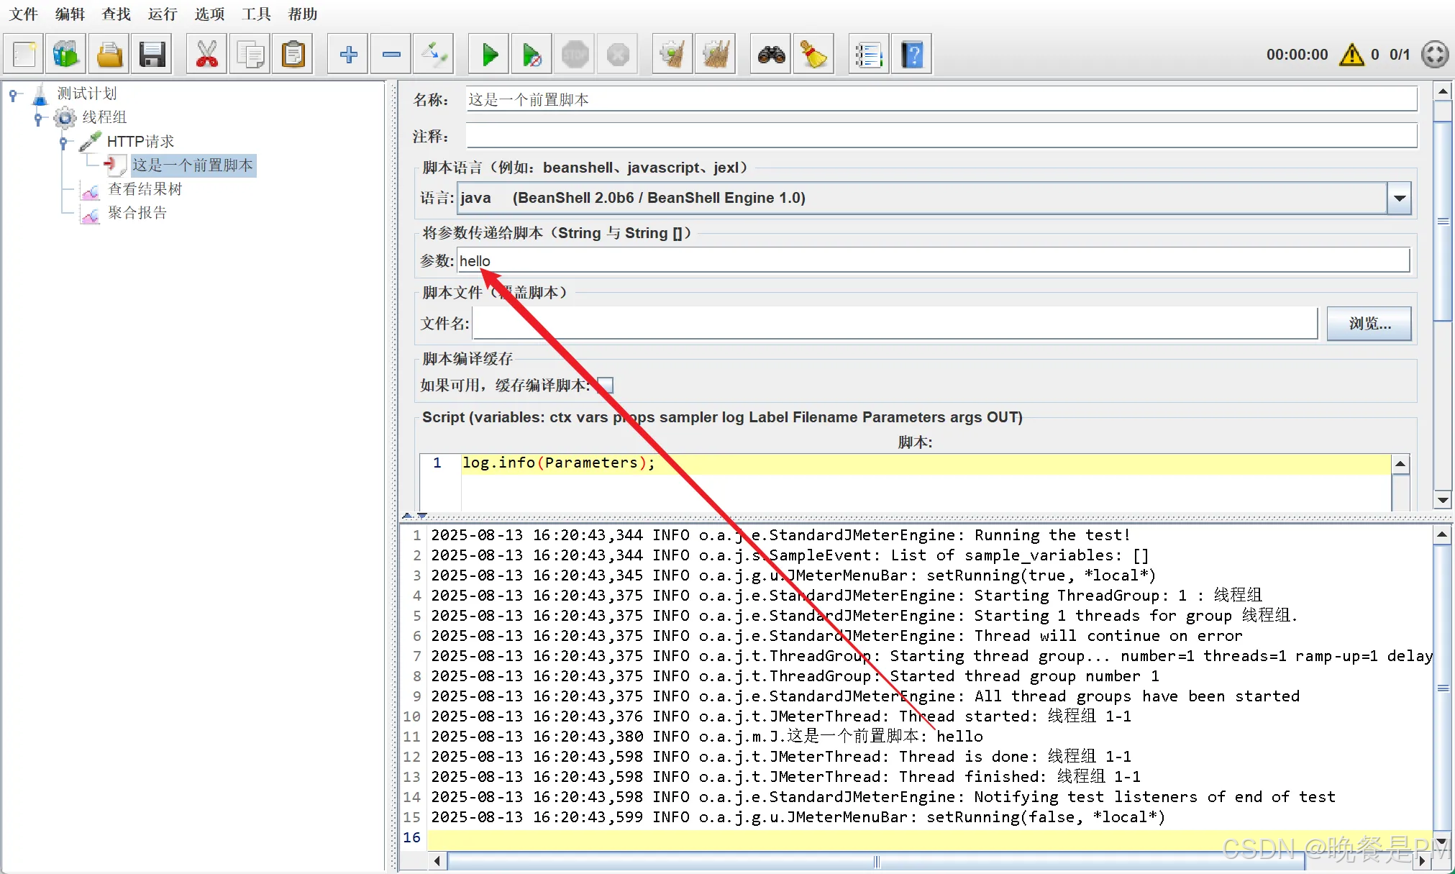Viewport: 1455px width, 874px height.
Task: Click the Clear All double broom icon
Action: pos(716,54)
